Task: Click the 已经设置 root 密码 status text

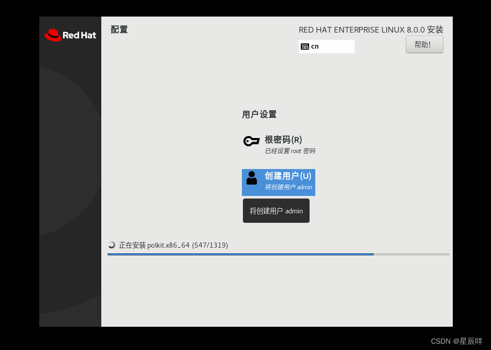Action: coord(290,151)
